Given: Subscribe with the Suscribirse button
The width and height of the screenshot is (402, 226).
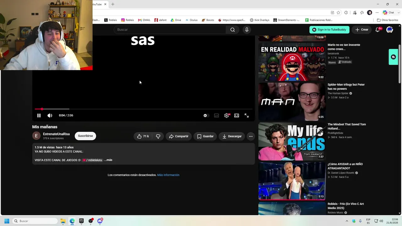Looking at the screenshot, I should (x=85, y=136).
